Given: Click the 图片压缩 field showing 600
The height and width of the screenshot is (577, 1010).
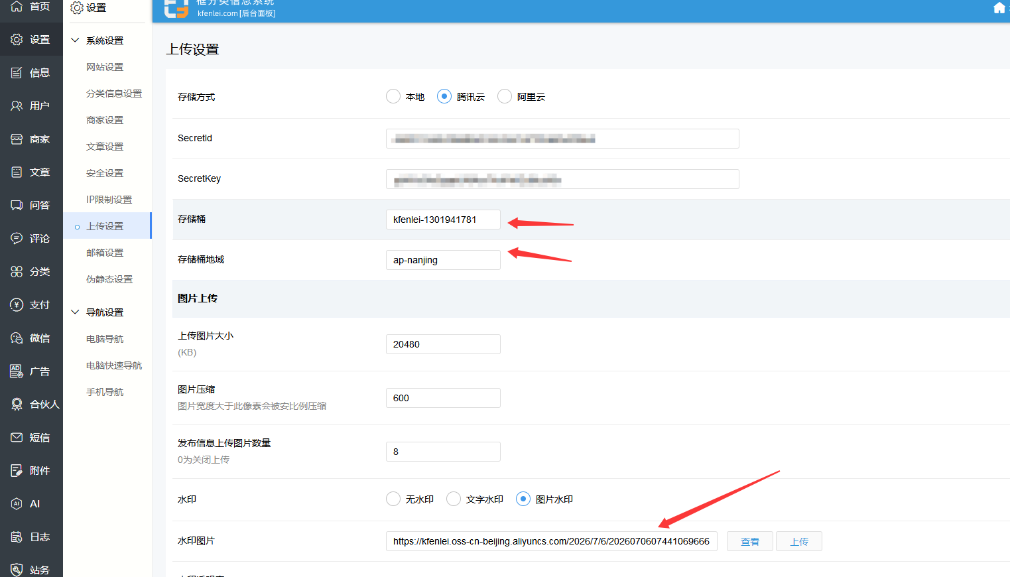Looking at the screenshot, I should tap(443, 398).
